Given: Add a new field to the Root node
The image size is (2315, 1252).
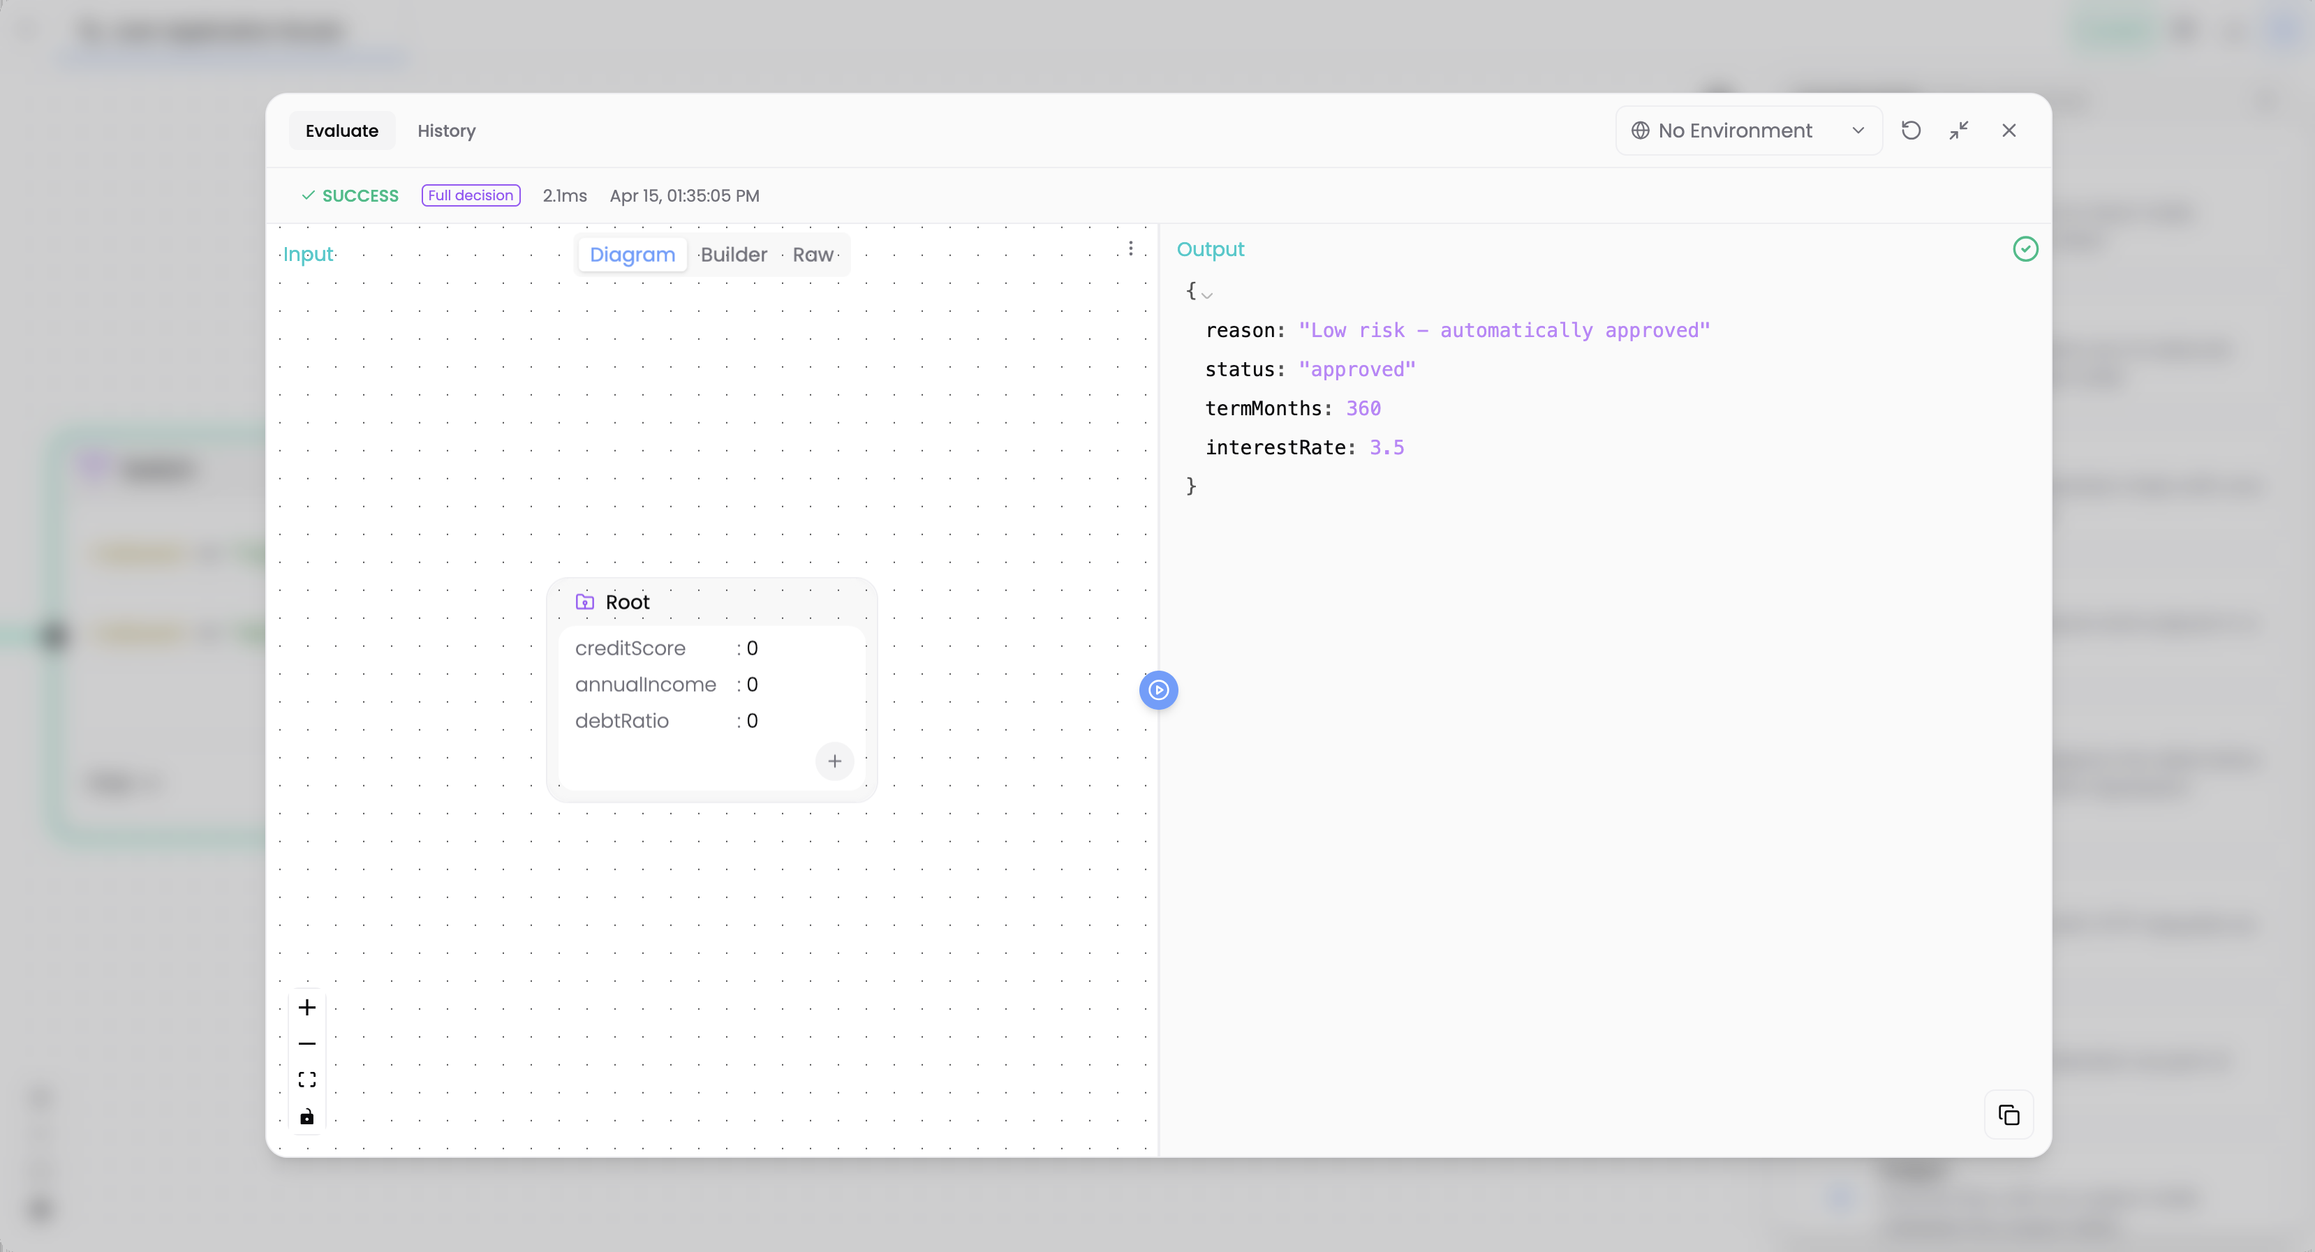Looking at the screenshot, I should pyautogui.click(x=834, y=761).
